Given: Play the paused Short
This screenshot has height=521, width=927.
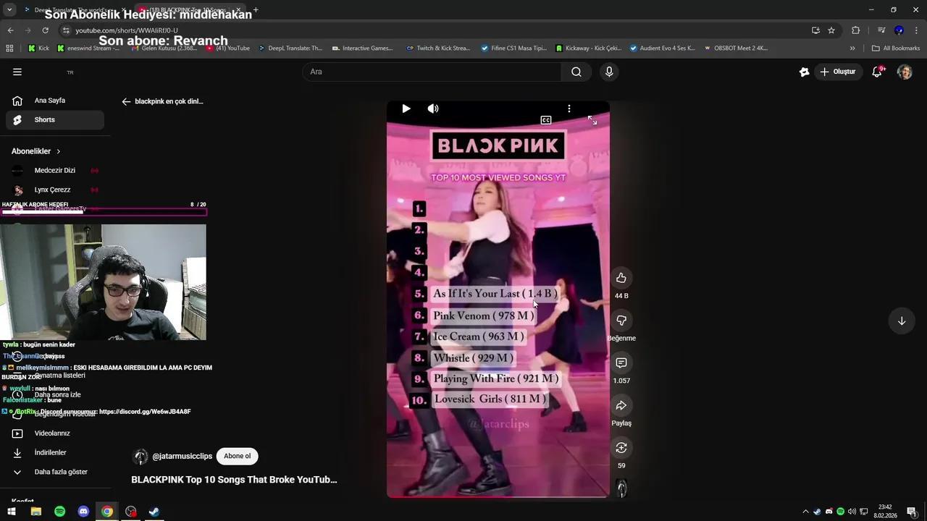Looking at the screenshot, I should 406,109.
